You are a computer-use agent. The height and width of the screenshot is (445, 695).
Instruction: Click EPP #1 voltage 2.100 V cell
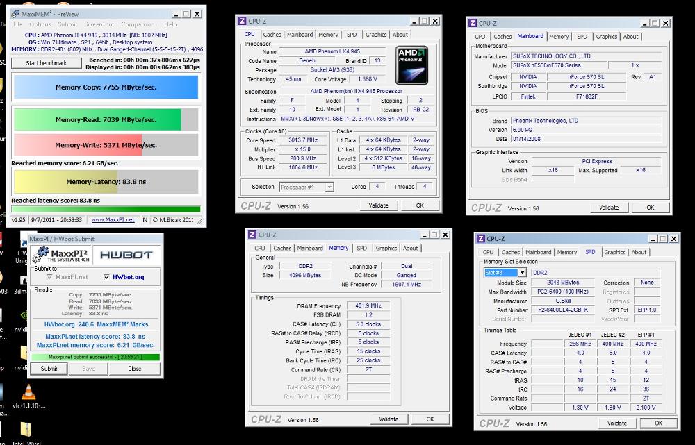point(646,408)
